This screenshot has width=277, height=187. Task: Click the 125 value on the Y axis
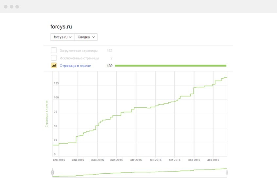coord(56,83)
